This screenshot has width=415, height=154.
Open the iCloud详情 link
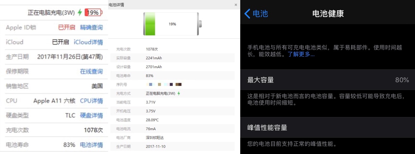click(x=88, y=42)
